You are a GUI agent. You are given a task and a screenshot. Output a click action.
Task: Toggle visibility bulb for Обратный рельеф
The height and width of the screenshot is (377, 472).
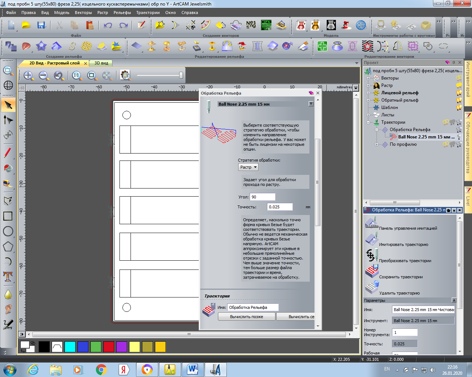459,100
